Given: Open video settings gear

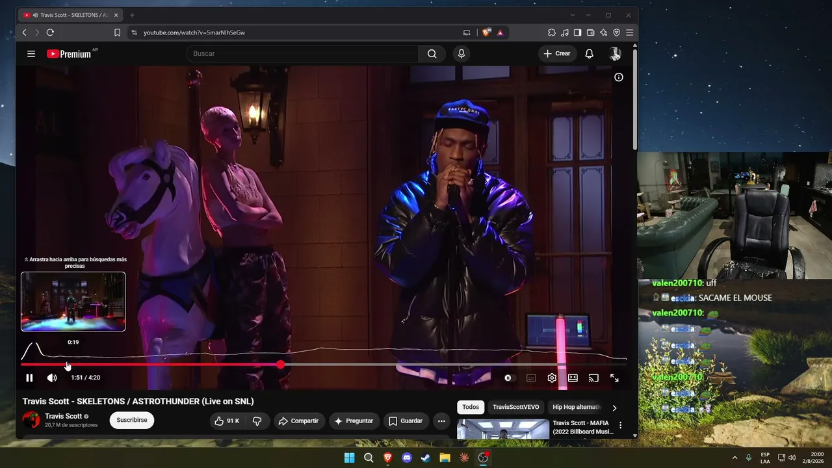Looking at the screenshot, I should (552, 378).
